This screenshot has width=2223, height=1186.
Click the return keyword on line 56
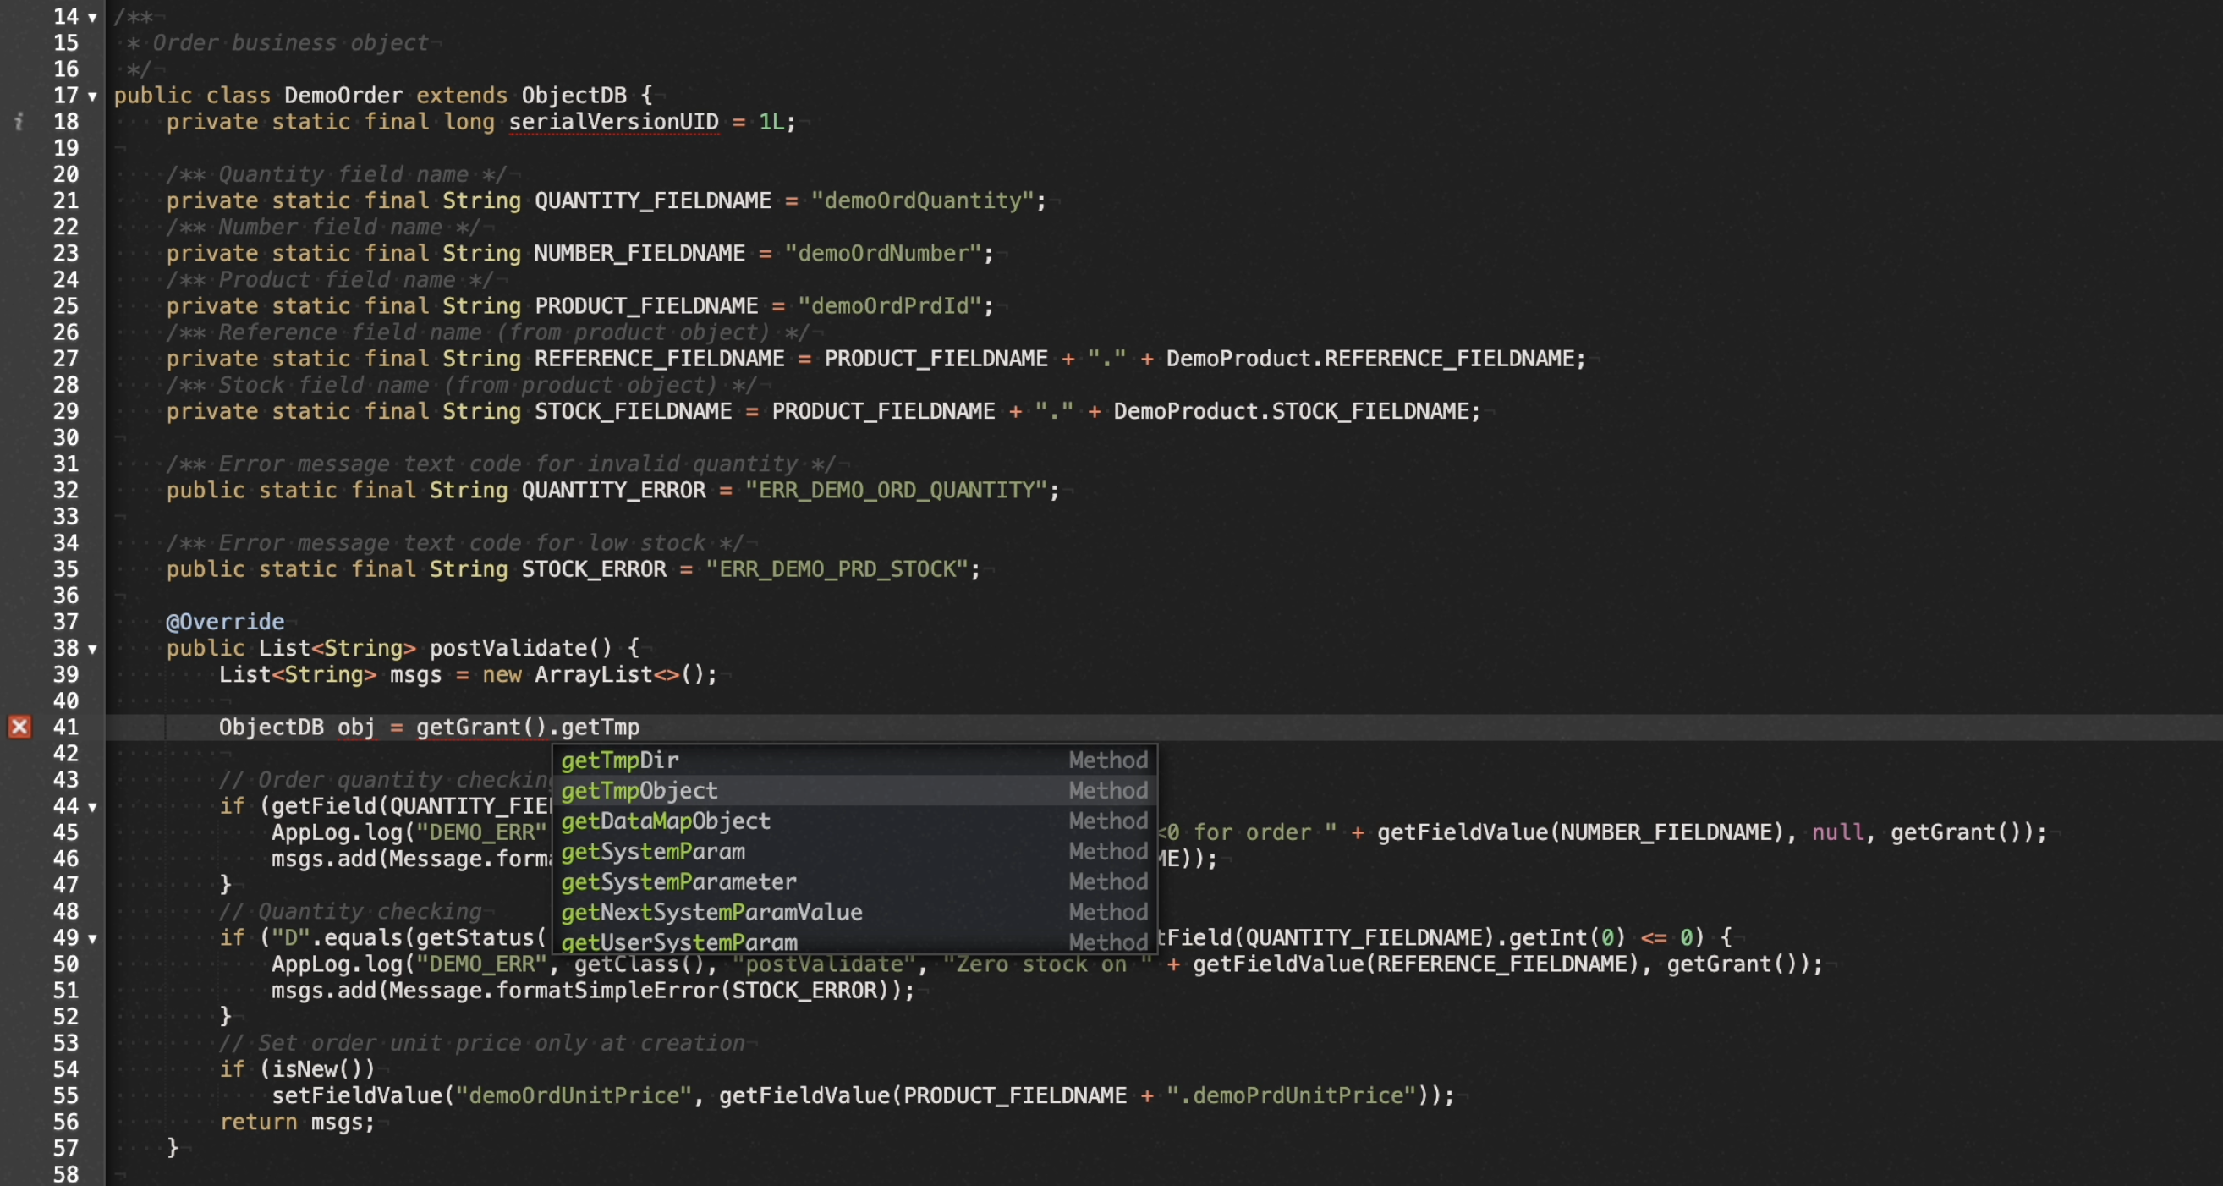pyautogui.click(x=258, y=1122)
